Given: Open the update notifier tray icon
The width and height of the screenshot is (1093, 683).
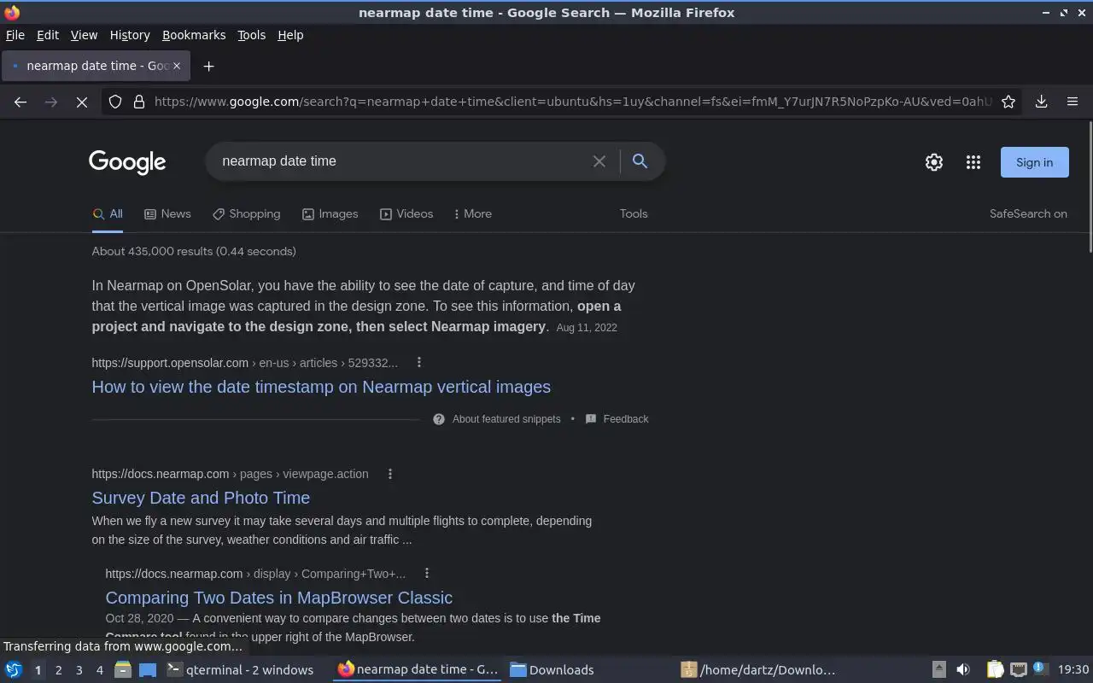Looking at the screenshot, I should point(1040,669).
